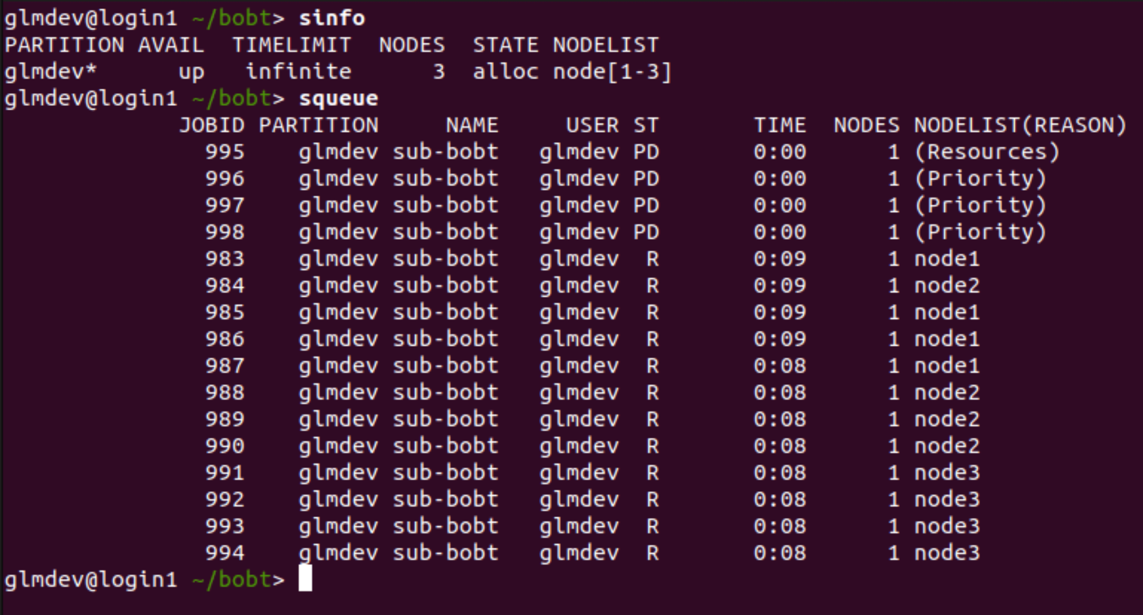The height and width of the screenshot is (615, 1143).
Task: Click the TIME column header in squeue output
Action: coord(780,125)
